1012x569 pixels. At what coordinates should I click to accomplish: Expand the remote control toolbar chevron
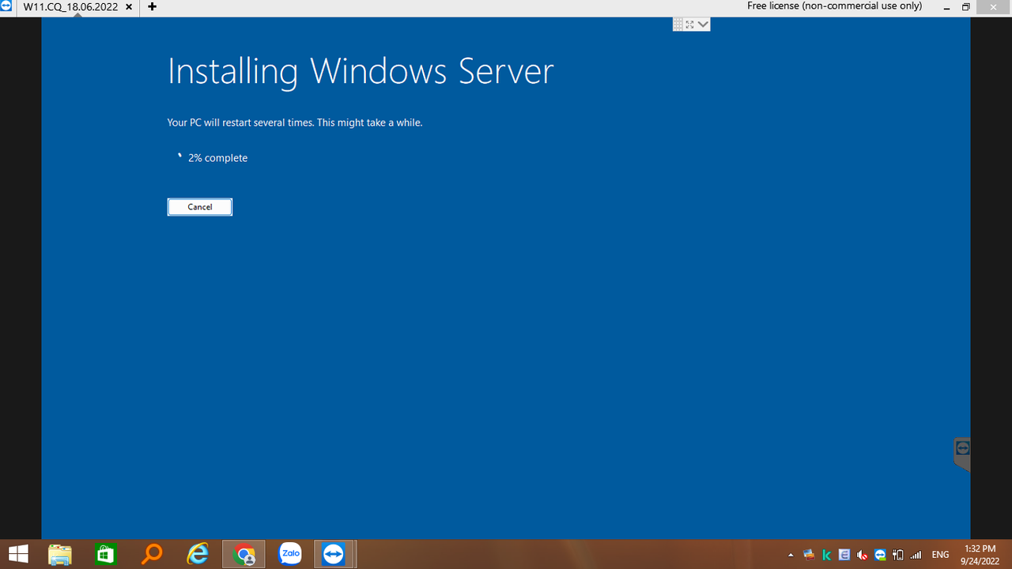(x=704, y=24)
